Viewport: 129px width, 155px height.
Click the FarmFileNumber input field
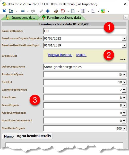(85, 31)
